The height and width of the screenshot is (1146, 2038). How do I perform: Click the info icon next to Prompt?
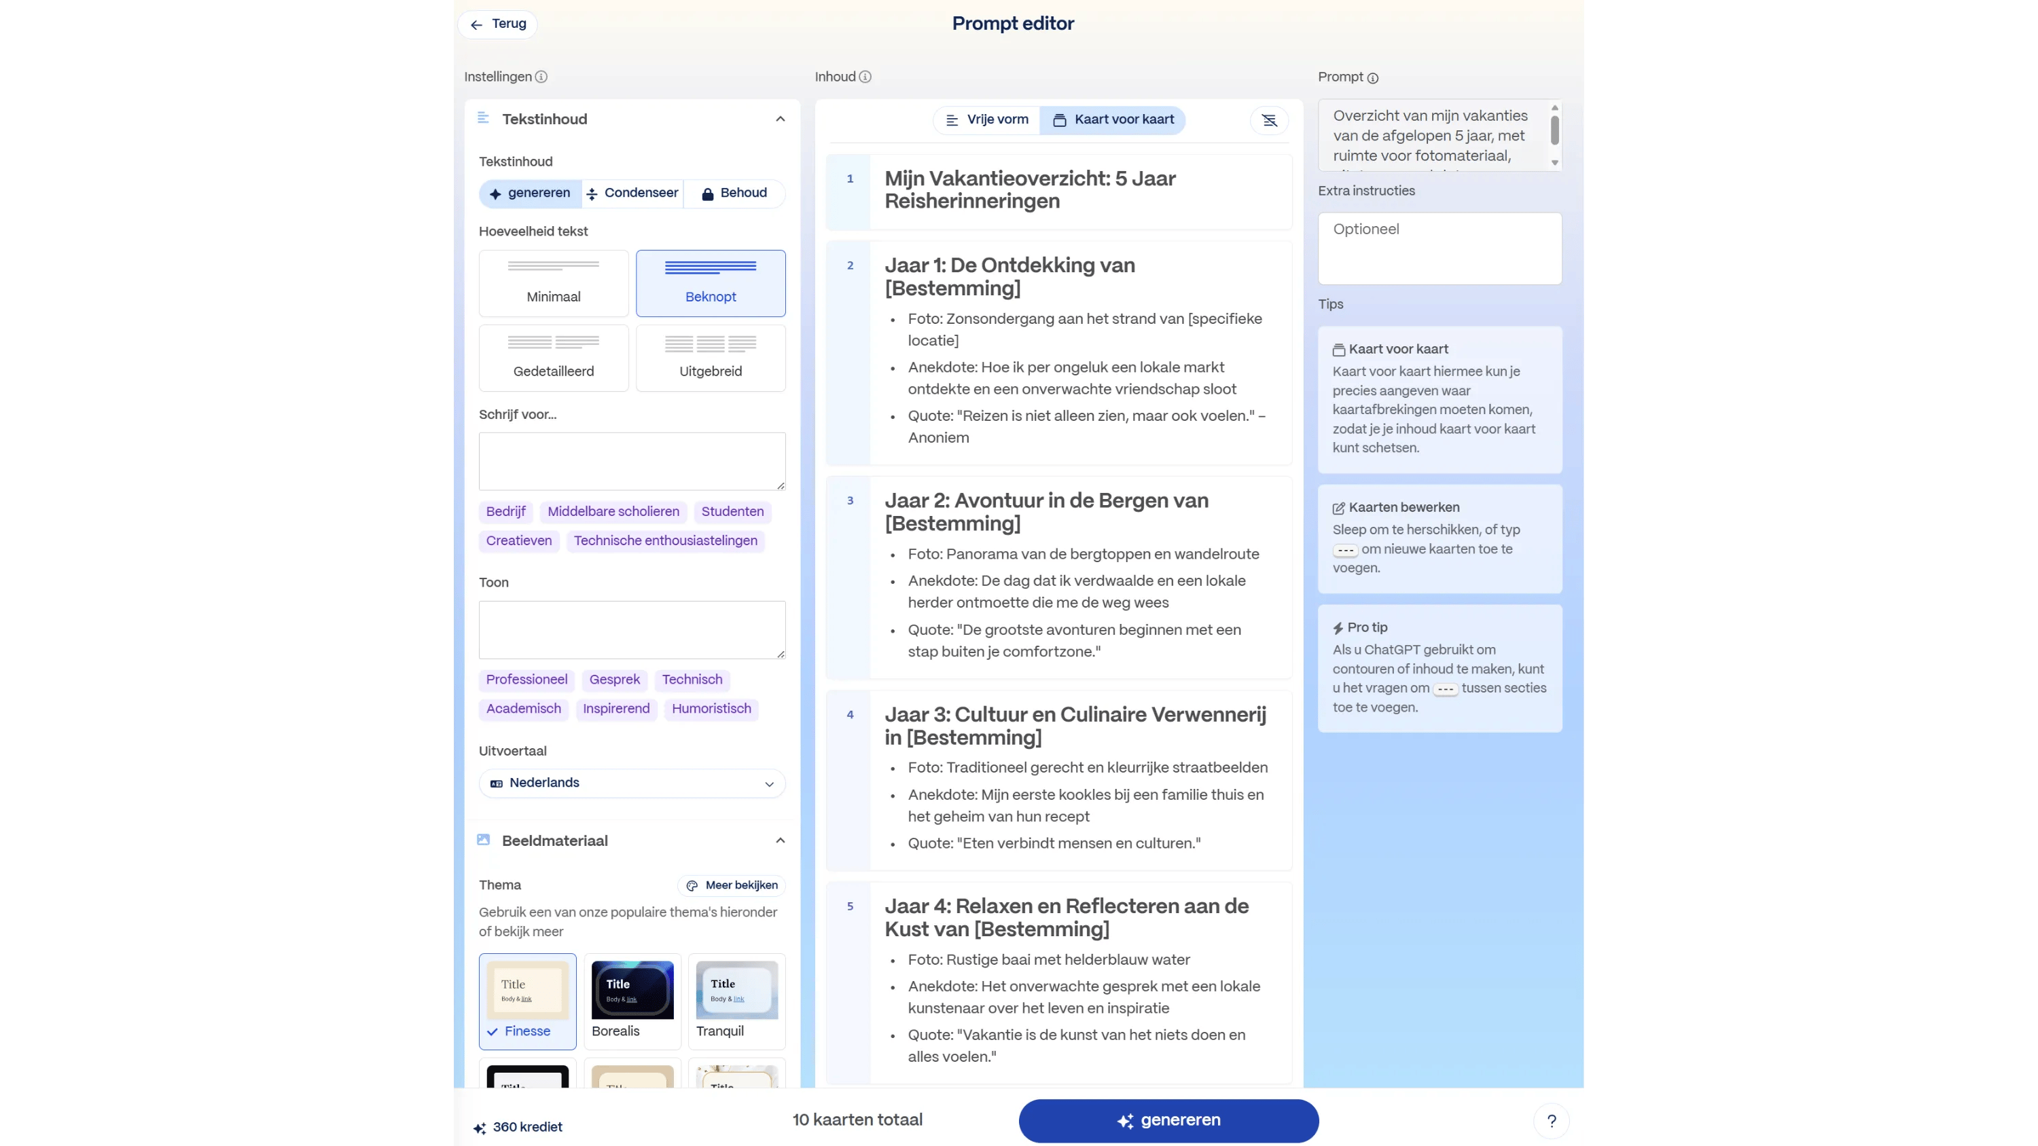(1373, 77)
